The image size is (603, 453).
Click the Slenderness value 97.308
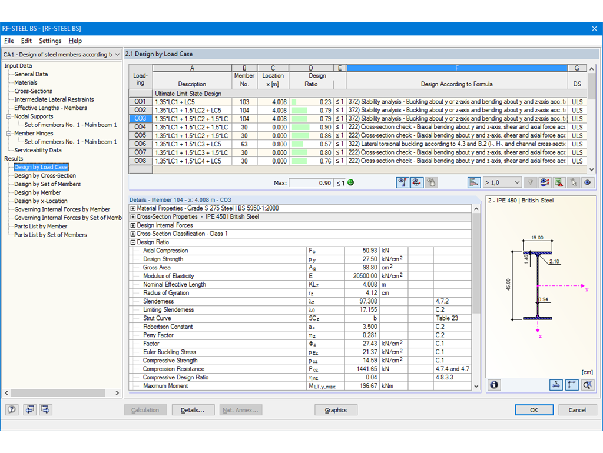(362, 301)
